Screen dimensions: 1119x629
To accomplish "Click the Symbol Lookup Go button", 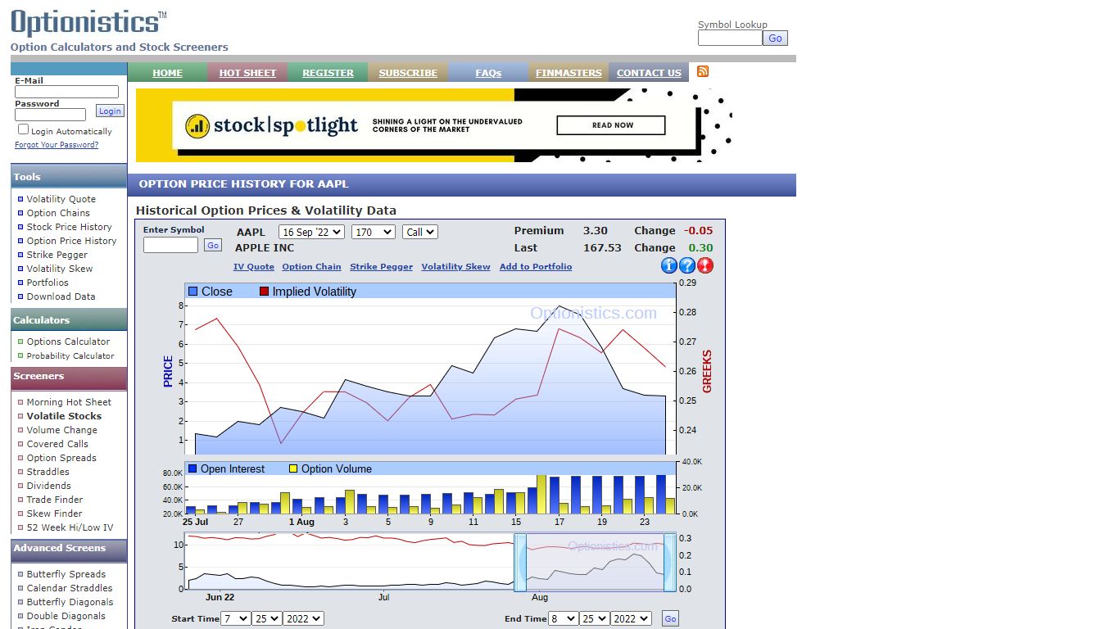I will click(775, 38).
